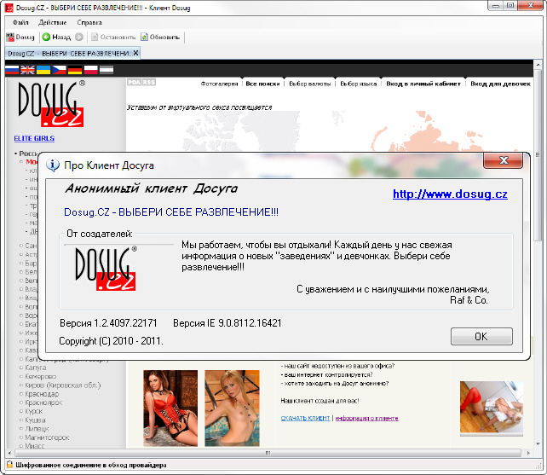
Task: Switch language with the Polish flag
Action: tap(90, 70)
